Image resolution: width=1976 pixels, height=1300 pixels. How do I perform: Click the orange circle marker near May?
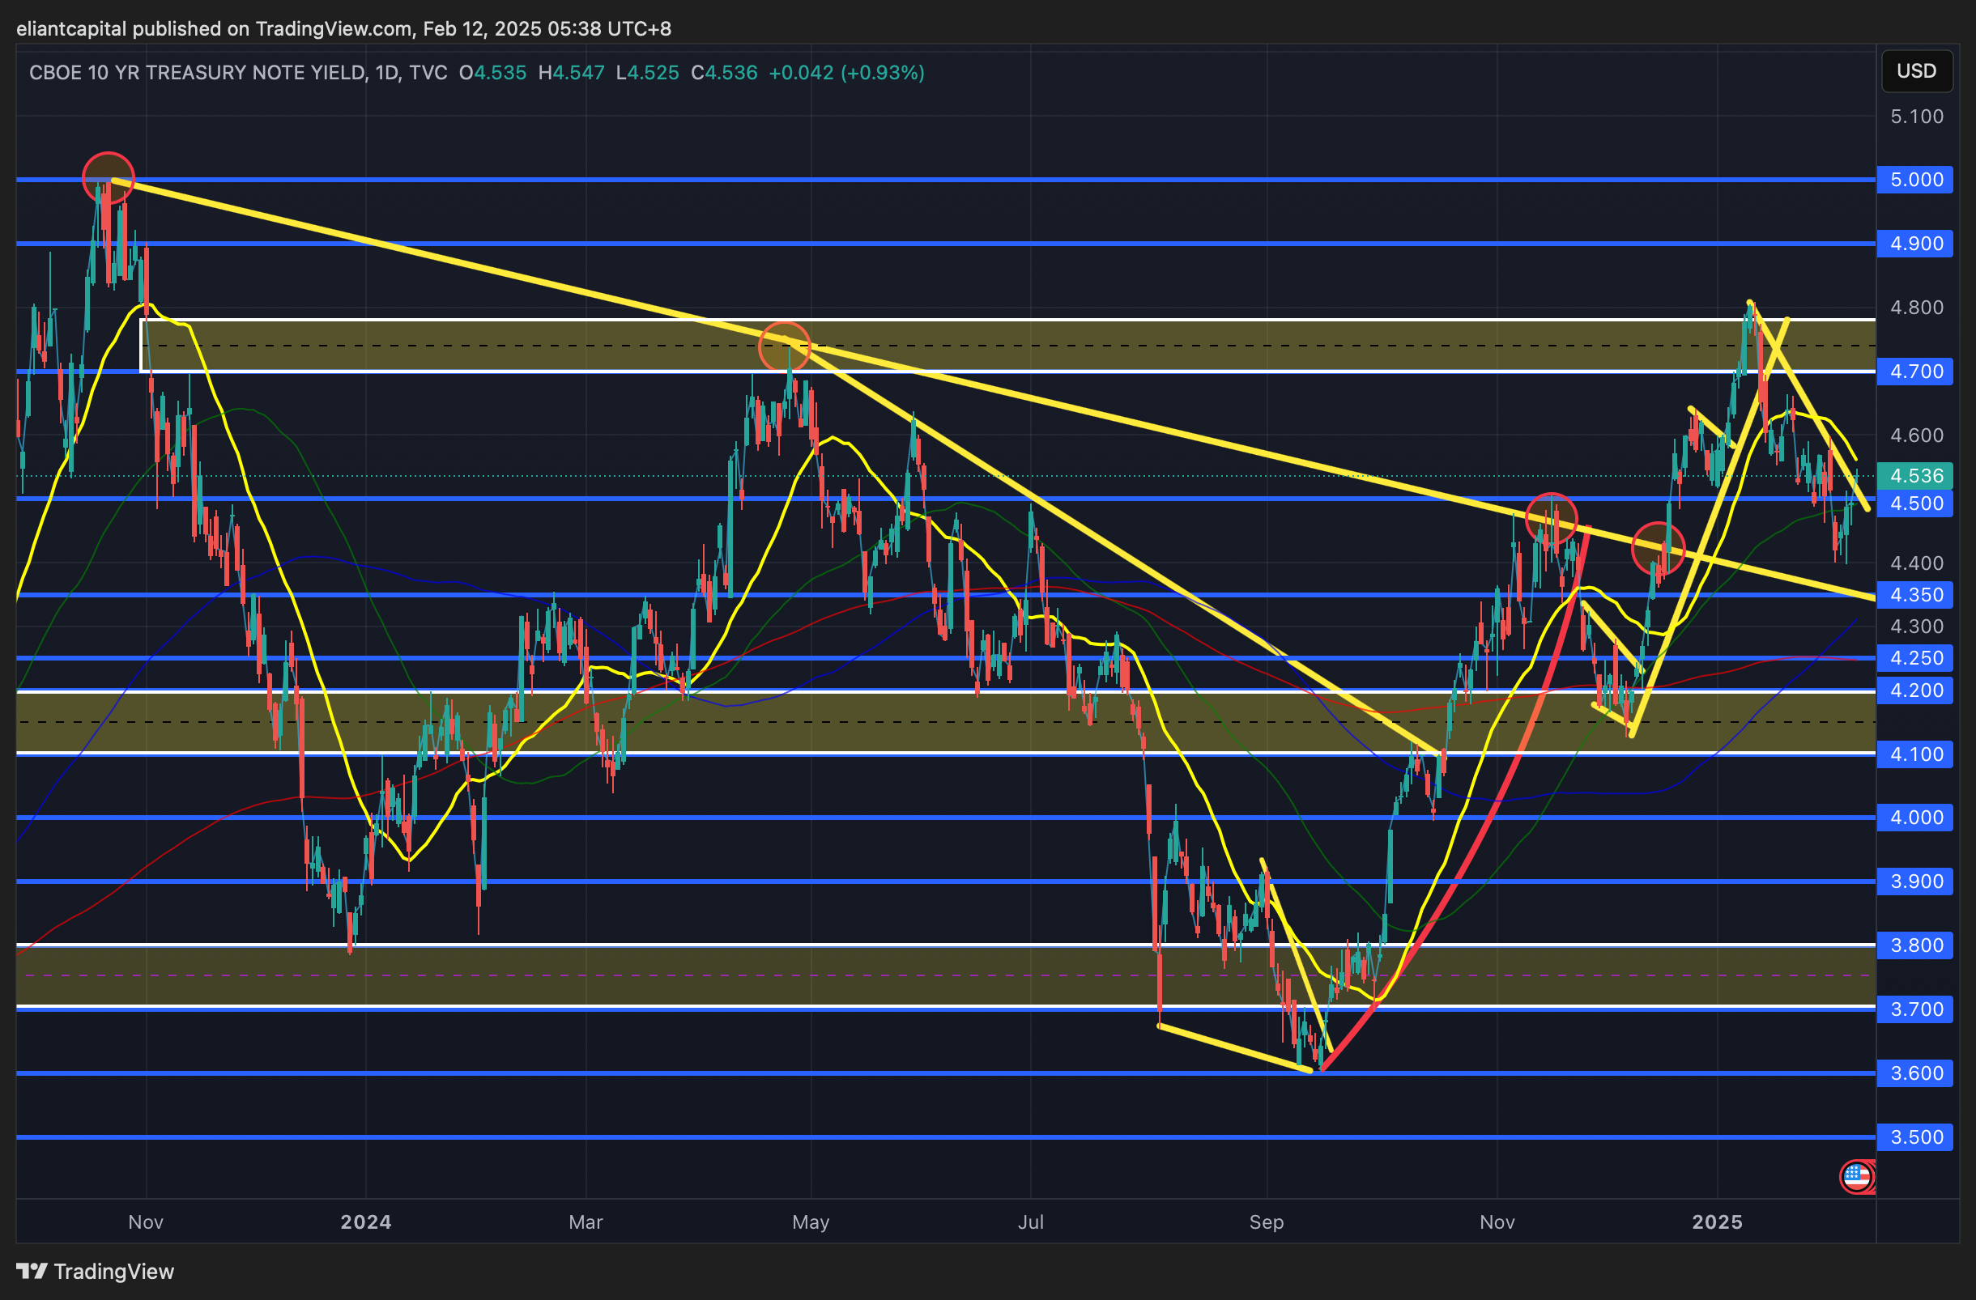[x=784, y=346]
